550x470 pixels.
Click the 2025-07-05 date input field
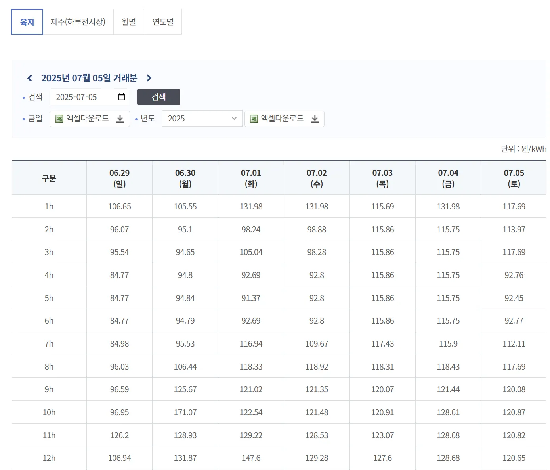coord(90,97)
